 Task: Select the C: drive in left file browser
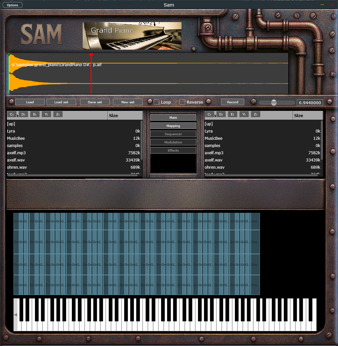pyautogui.click(x=12, y=114)
